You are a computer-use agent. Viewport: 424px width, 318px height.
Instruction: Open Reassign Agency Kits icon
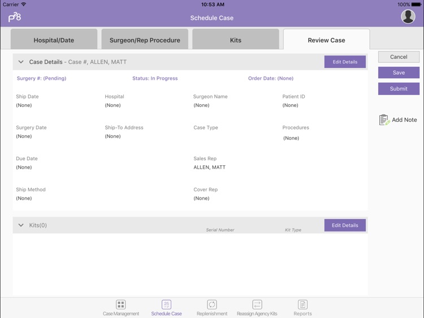pos(257,304)
